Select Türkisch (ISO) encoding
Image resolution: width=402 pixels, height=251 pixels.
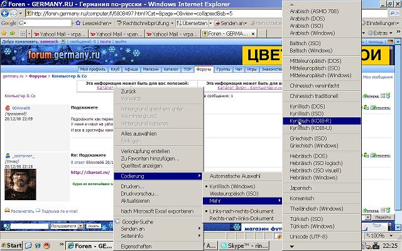pyautogui.click(x=322, y=219)
